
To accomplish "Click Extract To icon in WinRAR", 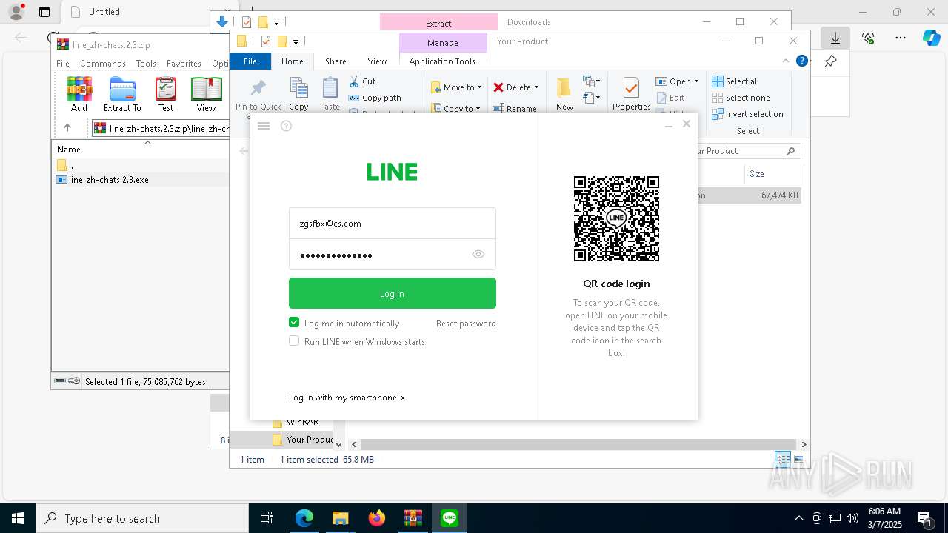I will [122, 94].
